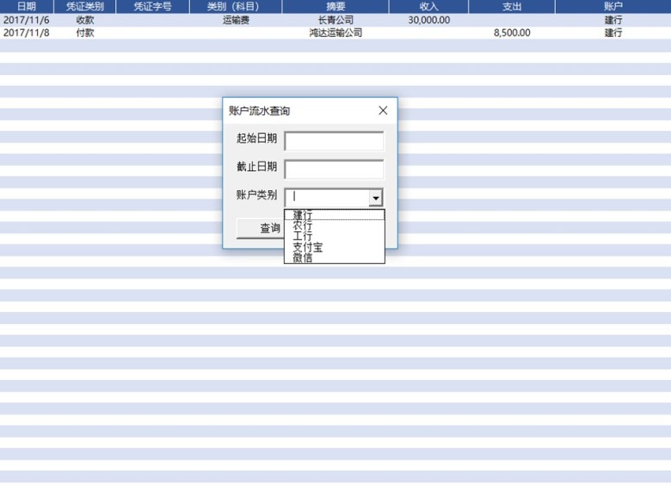Screen dimensions: 671x503
Task: Click the 日期 column header
Action: (27, 6)
